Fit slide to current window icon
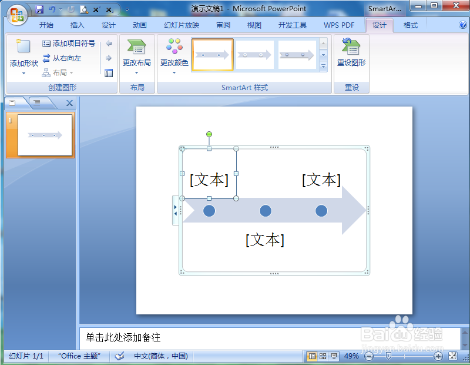The height and width of the screenshot is (365, 470). (x=452, y=356)
